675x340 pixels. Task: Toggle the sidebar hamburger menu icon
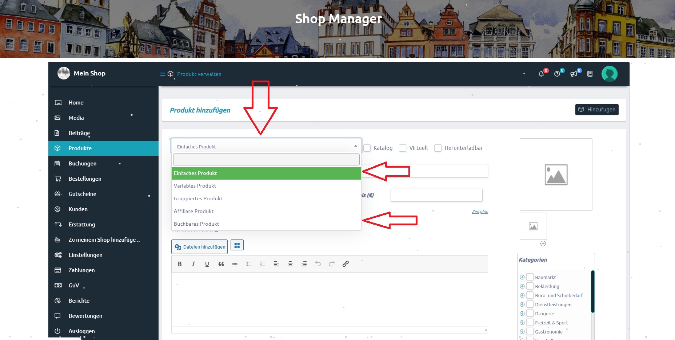(x=163, y=74)
